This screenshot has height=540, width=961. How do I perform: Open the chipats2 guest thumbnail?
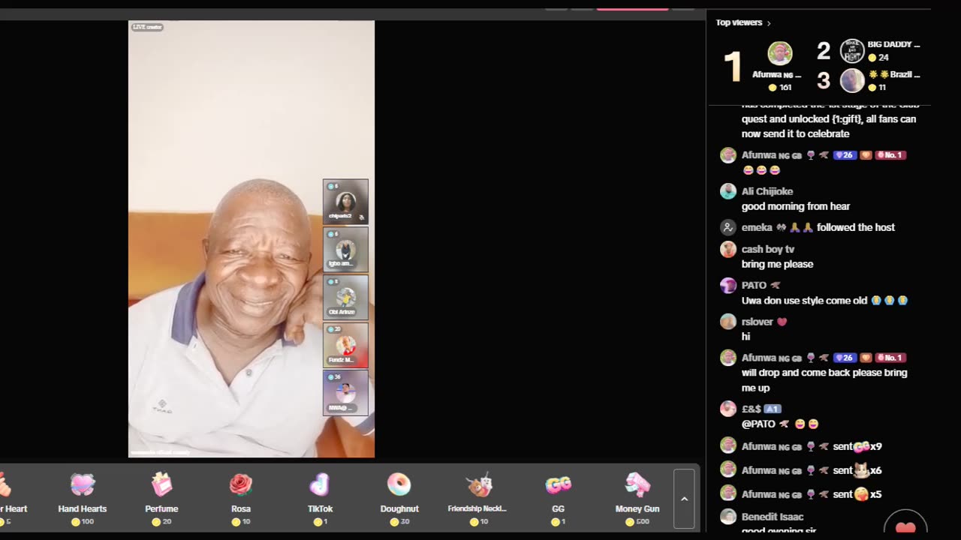pos(345,201)
